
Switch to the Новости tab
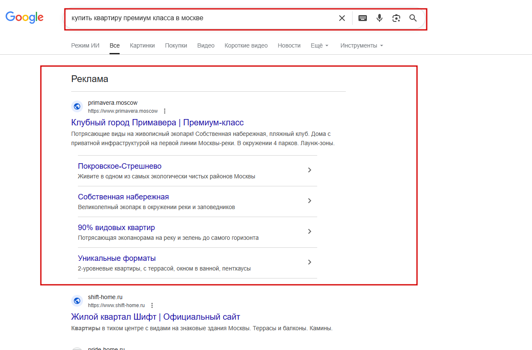pos(289,45)
